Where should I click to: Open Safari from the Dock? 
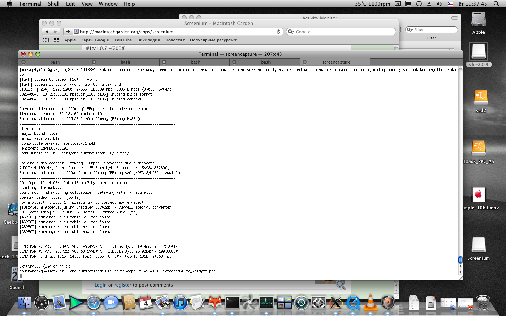(x=94, y=302)
